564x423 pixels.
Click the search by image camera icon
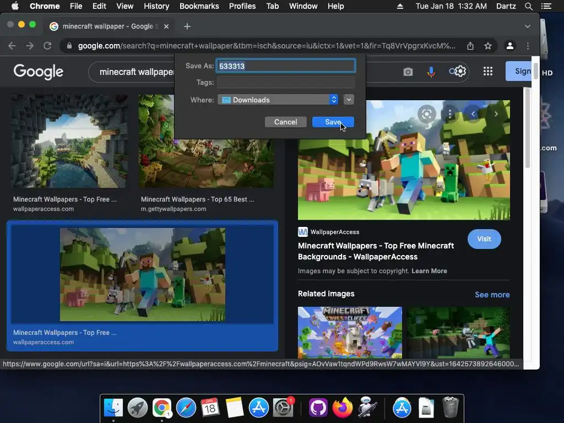point(408,72)
